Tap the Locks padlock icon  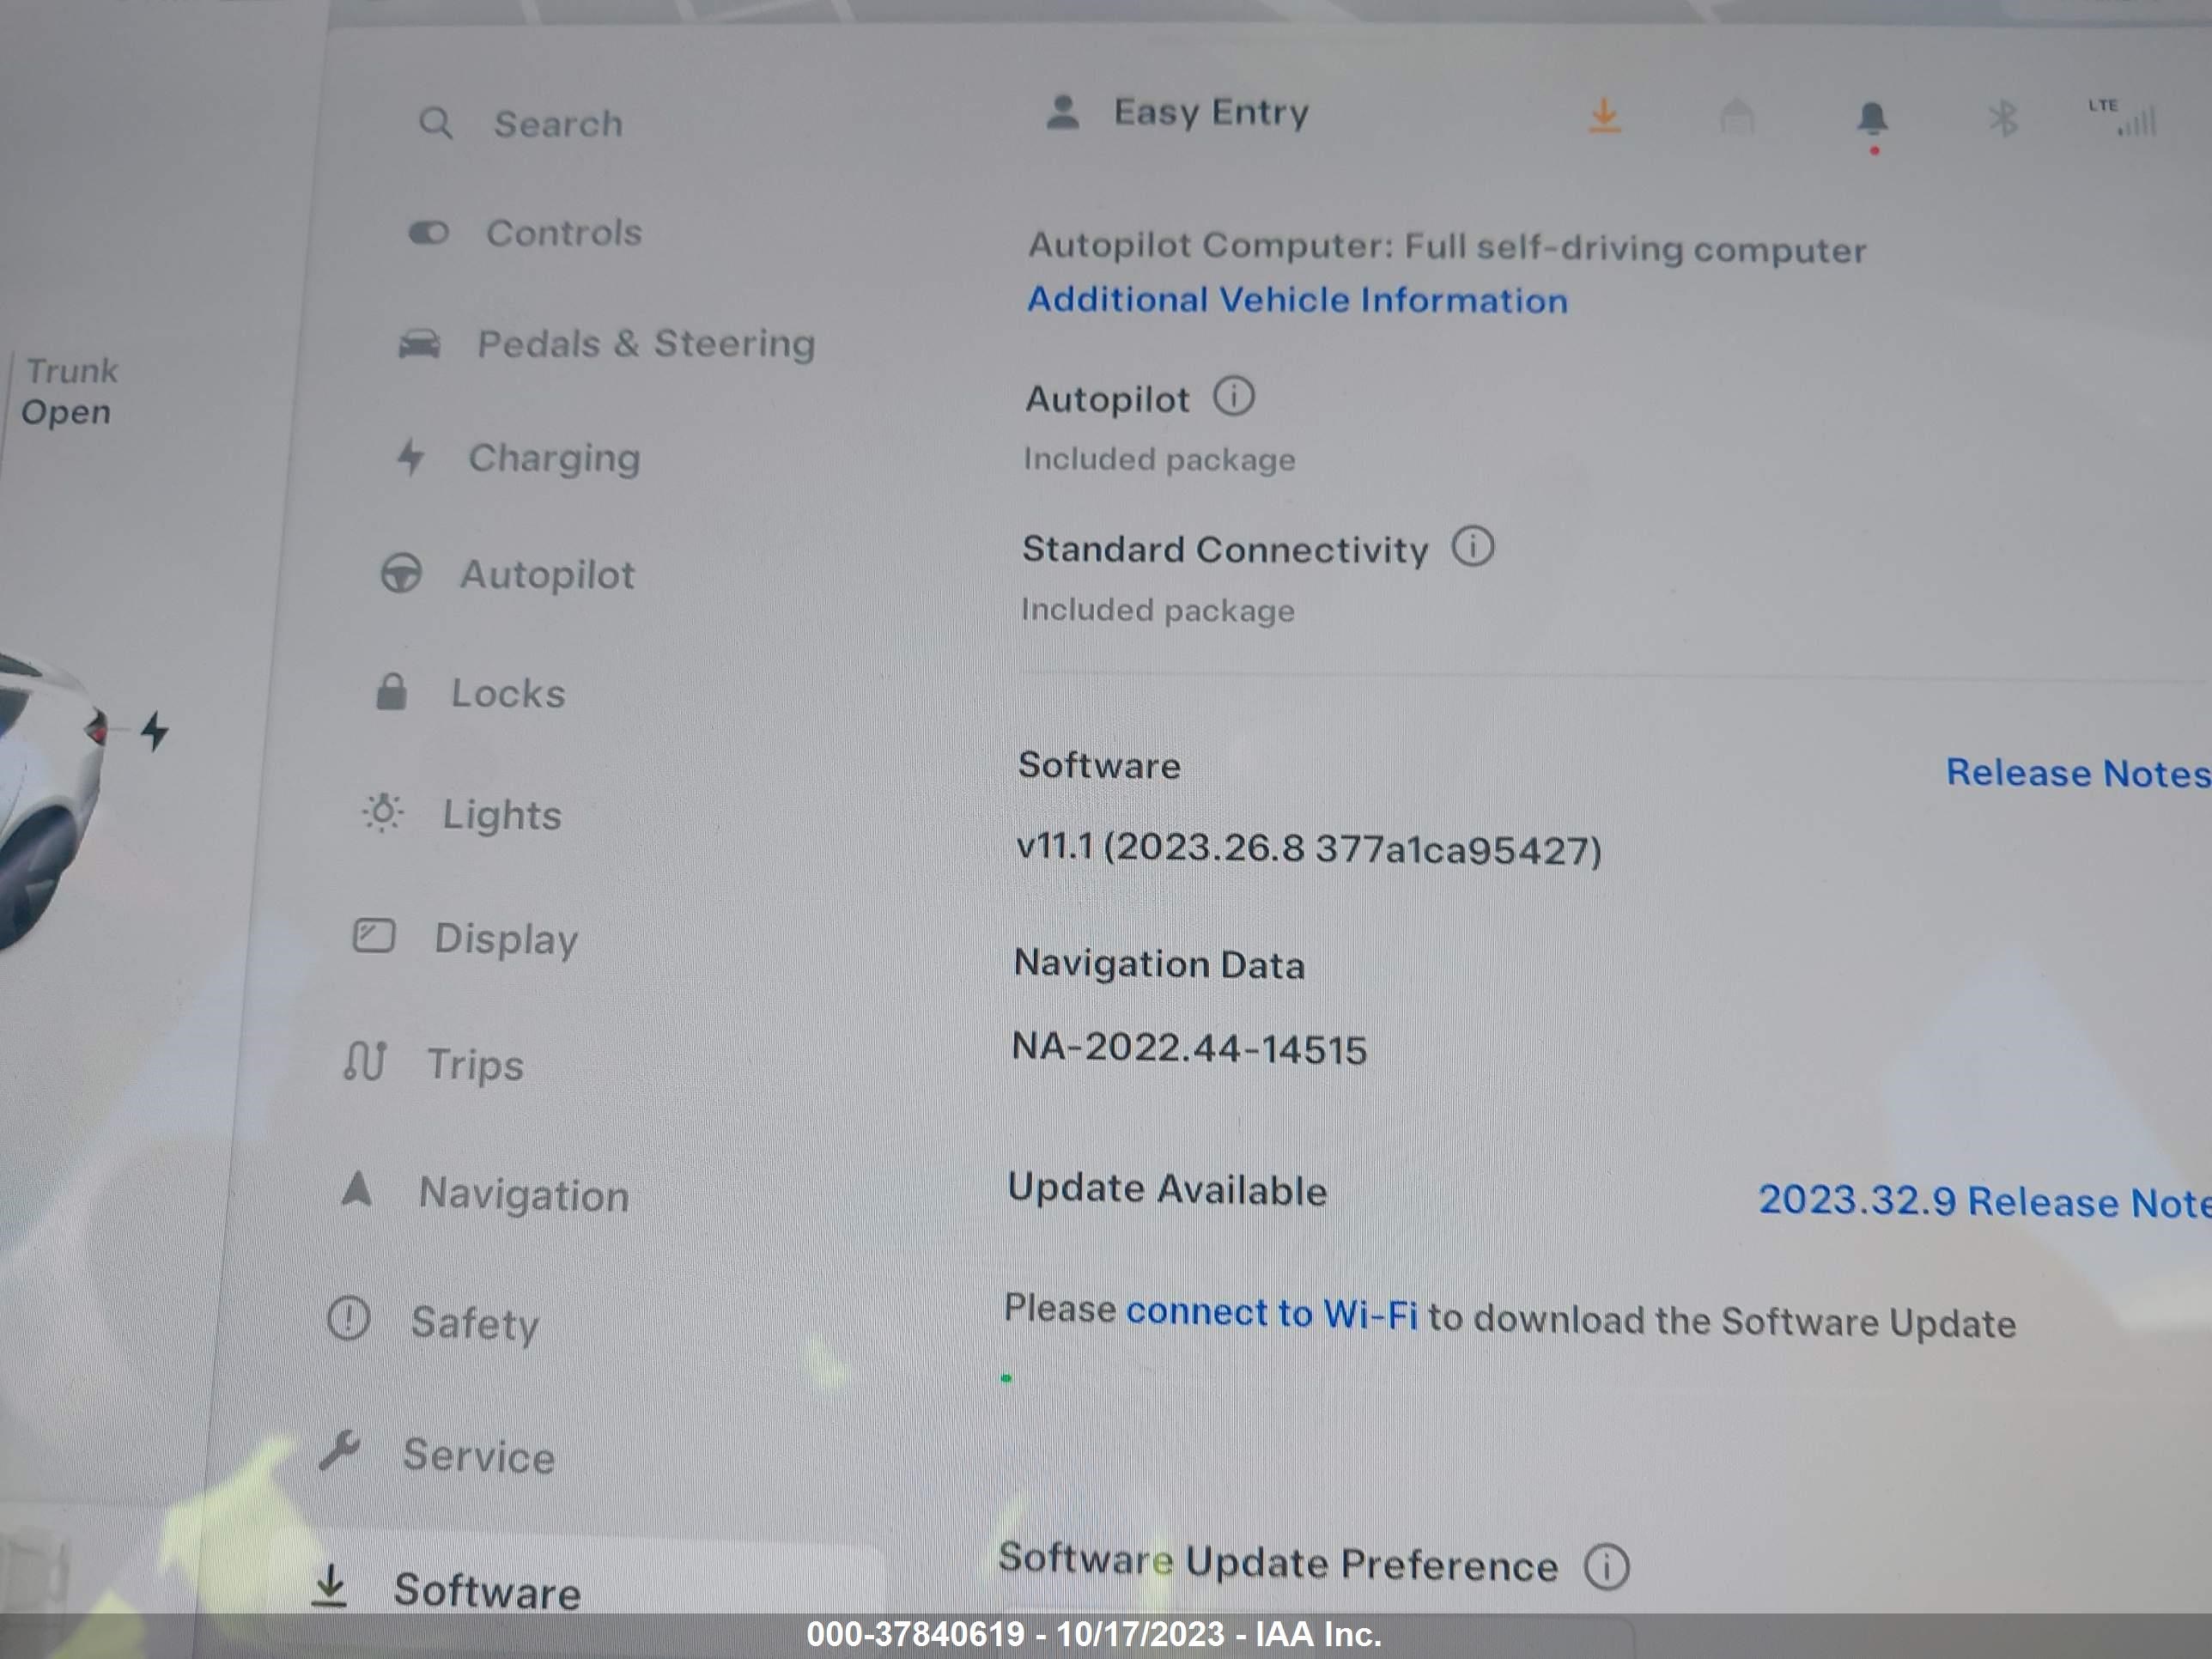pyautogui.click(x=391, y=692)
